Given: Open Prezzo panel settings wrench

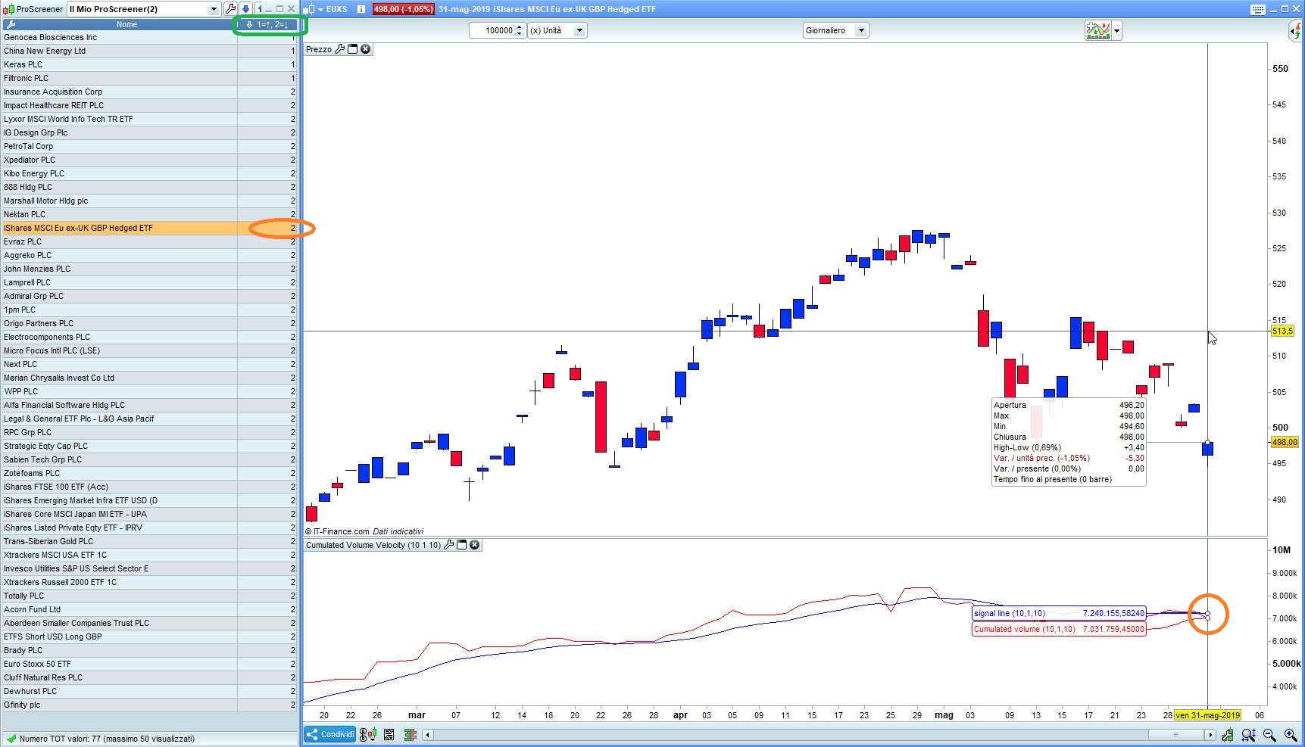Looking at the screenshot, I should click(340, 49).
